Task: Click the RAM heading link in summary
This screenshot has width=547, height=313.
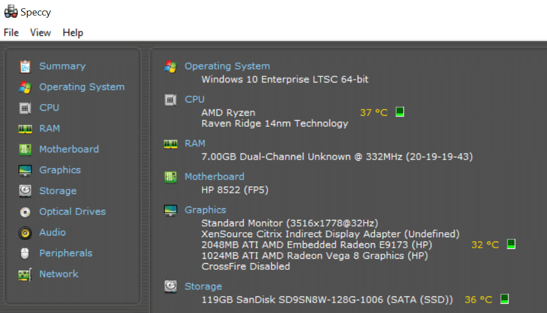Action: [x=195, y=143]
